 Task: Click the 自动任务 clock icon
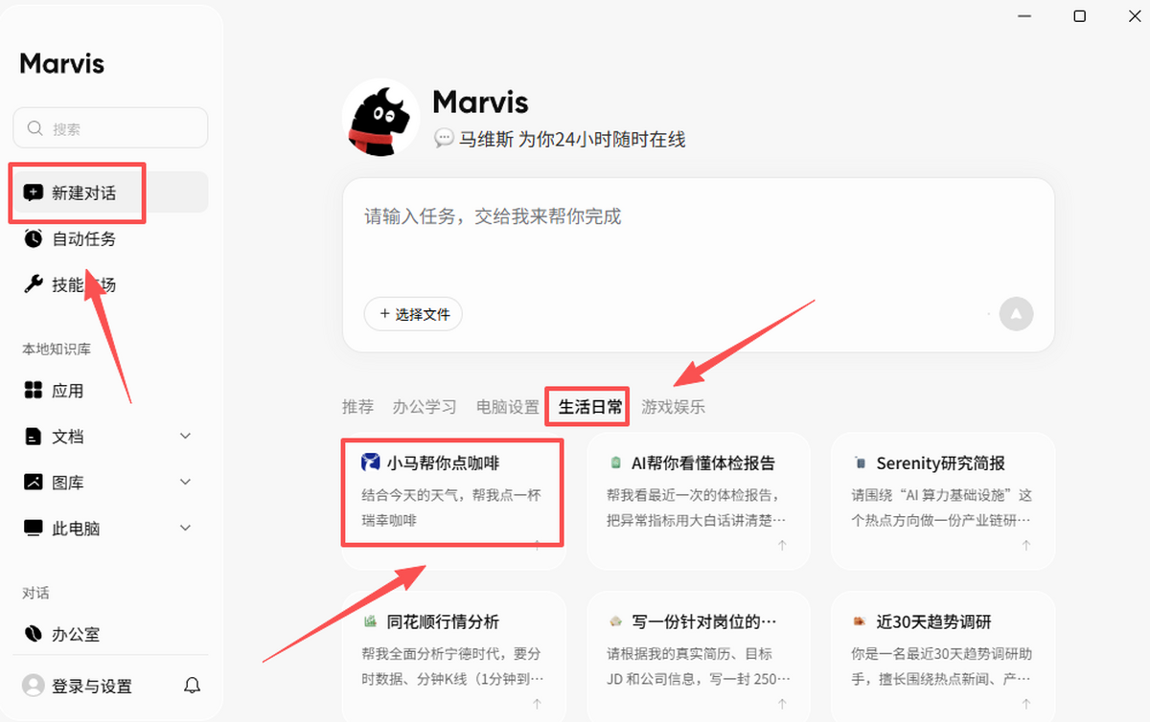point(34,238)
